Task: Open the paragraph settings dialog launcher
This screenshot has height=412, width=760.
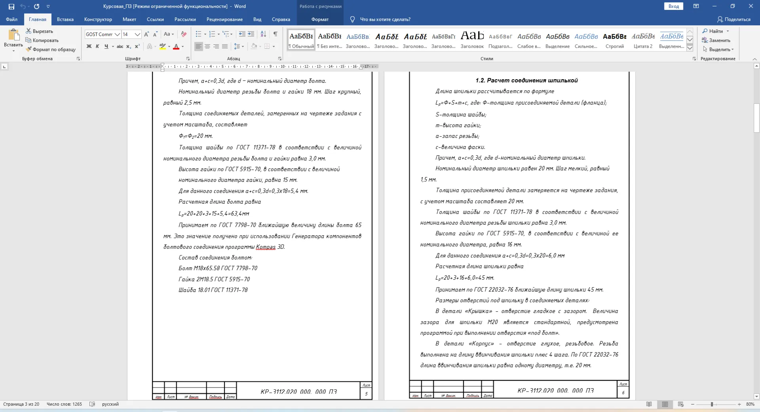Action: click(280, 59)
